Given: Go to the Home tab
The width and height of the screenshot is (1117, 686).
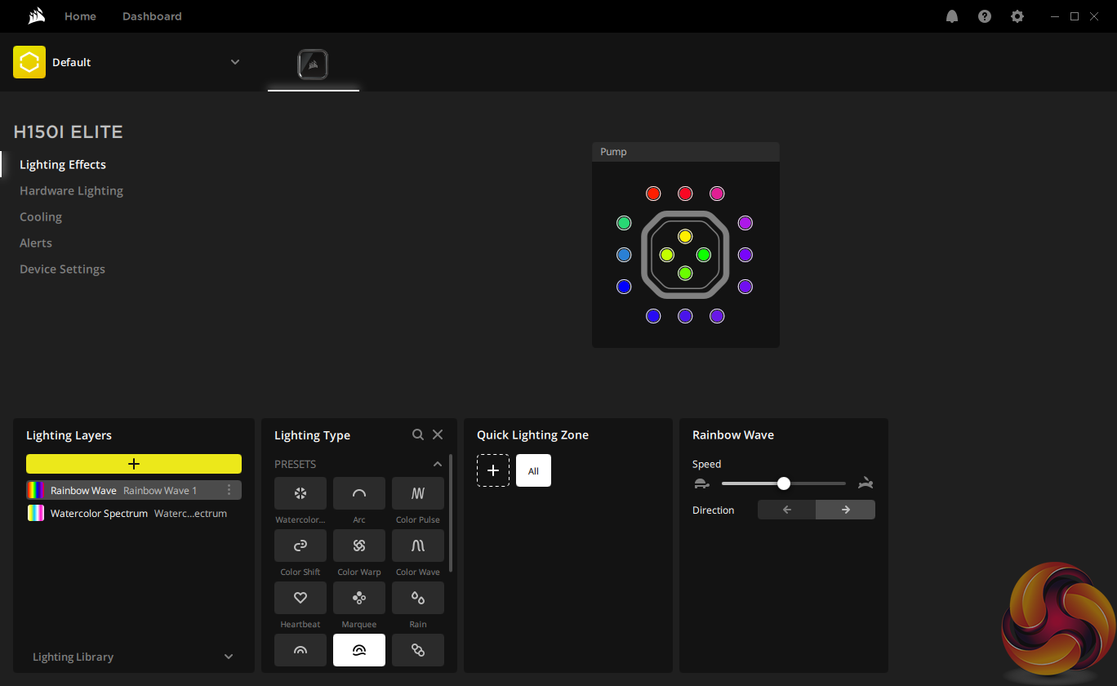Looking at the screenshot, I should [x=80, y=16].
